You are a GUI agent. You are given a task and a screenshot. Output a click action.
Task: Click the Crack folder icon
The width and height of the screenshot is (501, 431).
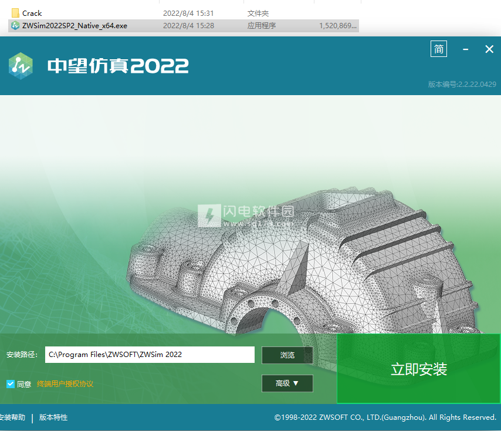15,13
